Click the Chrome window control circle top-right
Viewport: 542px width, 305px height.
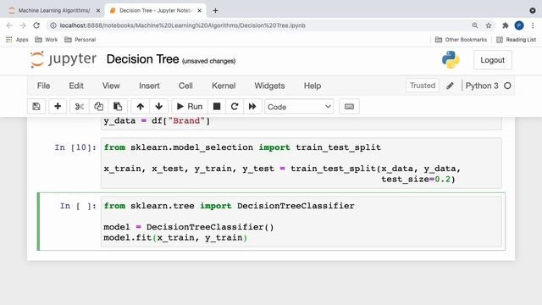tap(533, 11)
